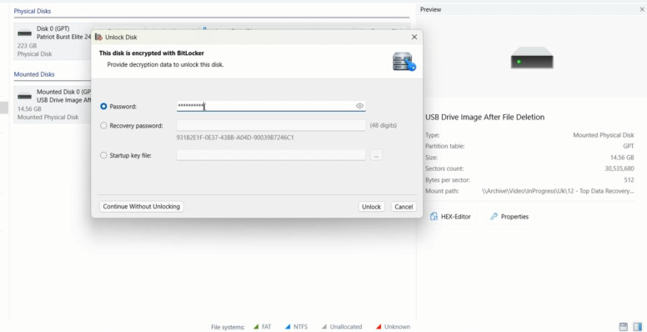Click the Unknown file system legend marker
This screenshot has width=647, height=332.
point(379,327)
